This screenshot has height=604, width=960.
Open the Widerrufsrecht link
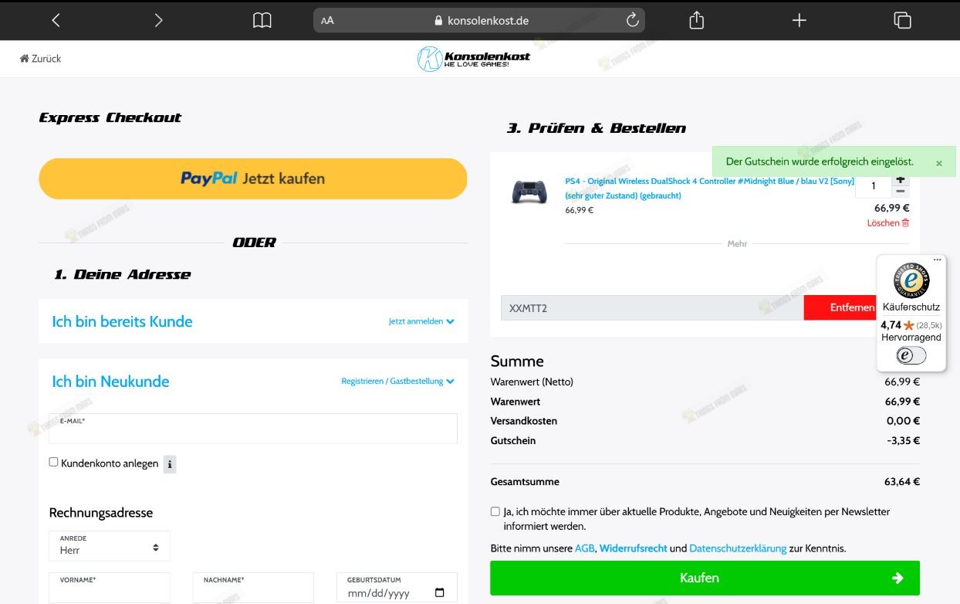(x=633, y=548)
